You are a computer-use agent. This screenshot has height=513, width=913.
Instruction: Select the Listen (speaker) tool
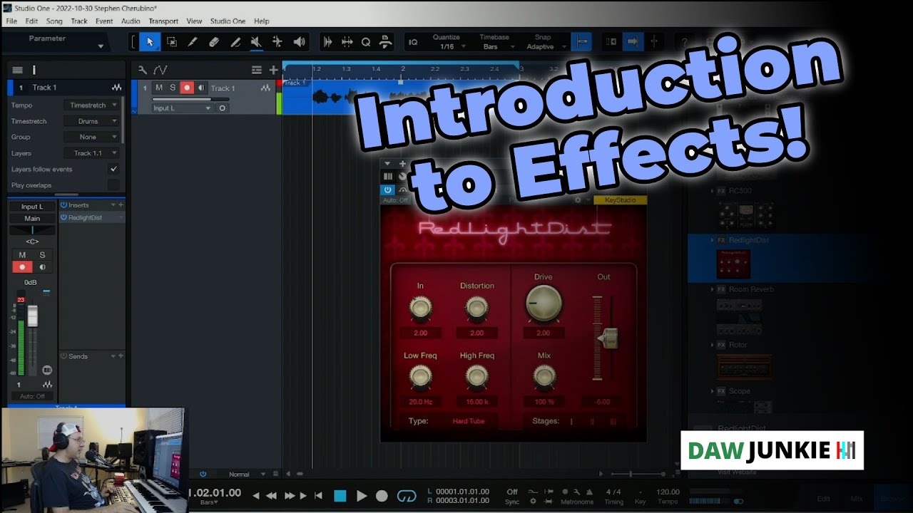click(x=300, y=42)
